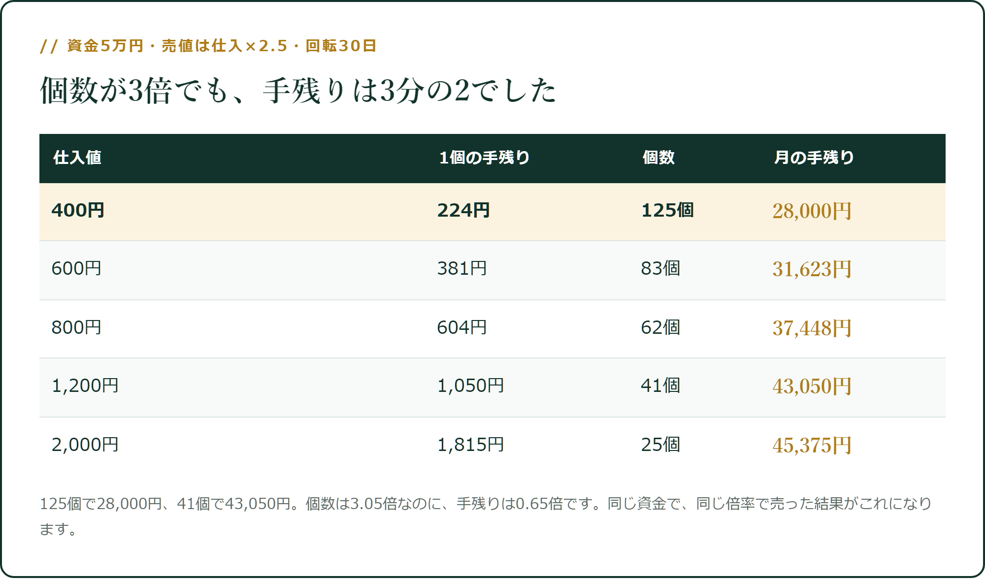Viewport: 985px width, 579px height.
Task: Select the 25個 cell
Action: coord(660,445)
